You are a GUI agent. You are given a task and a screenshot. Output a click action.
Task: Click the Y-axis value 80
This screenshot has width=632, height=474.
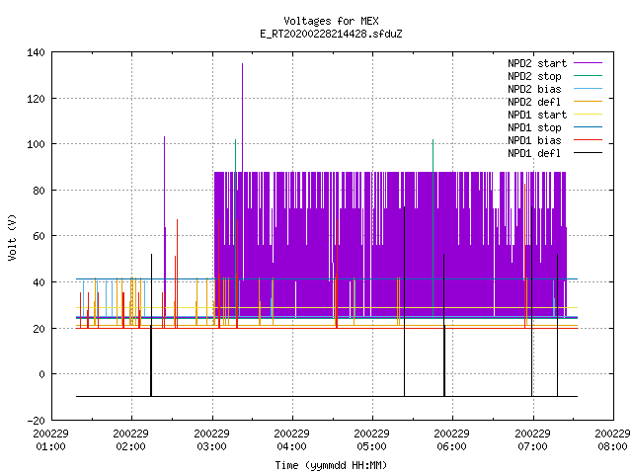tap(39, 191)
